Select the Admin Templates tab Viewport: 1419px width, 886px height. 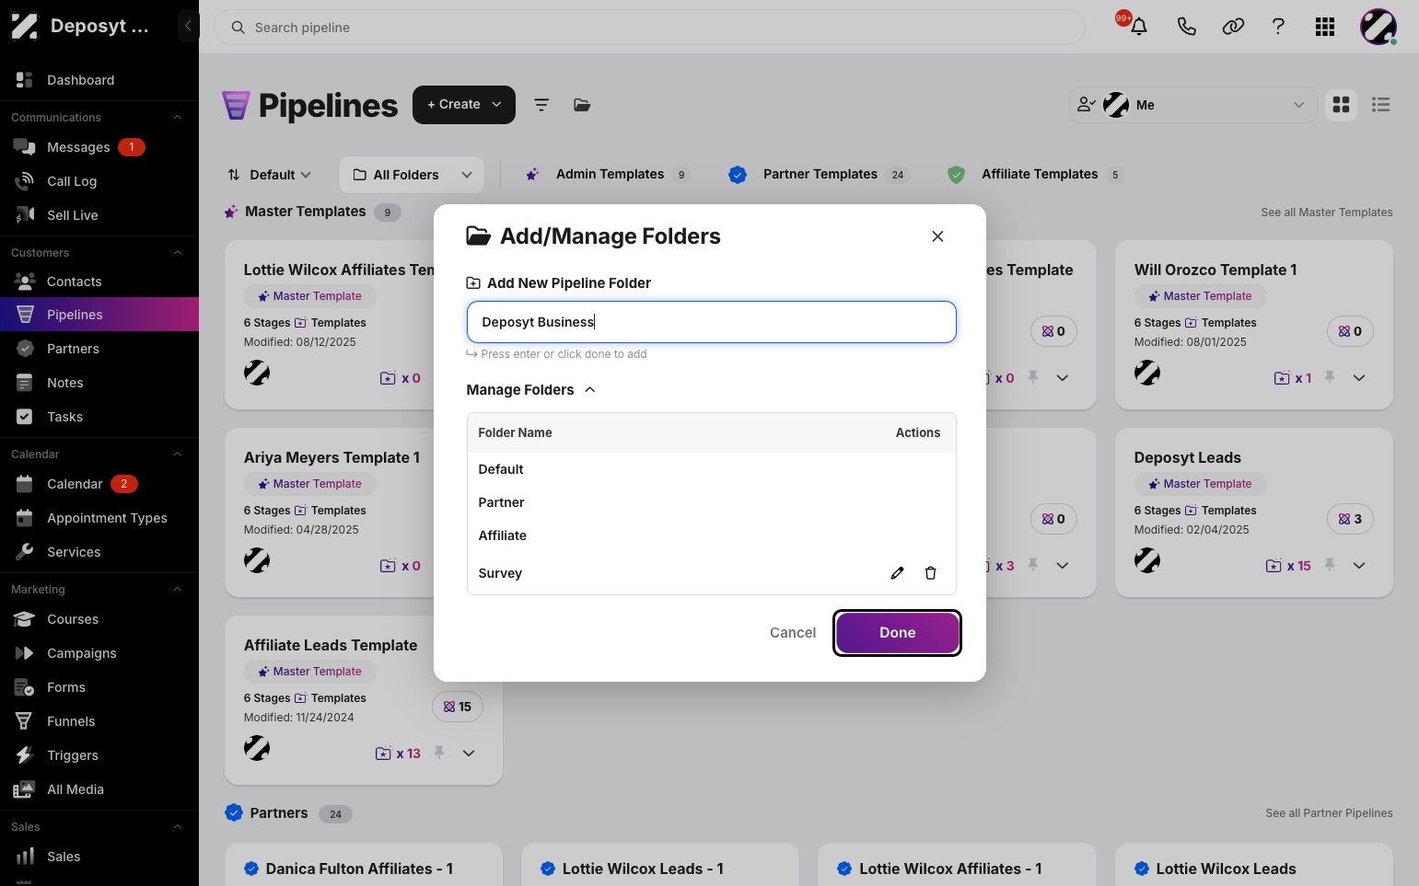point(608,175)
